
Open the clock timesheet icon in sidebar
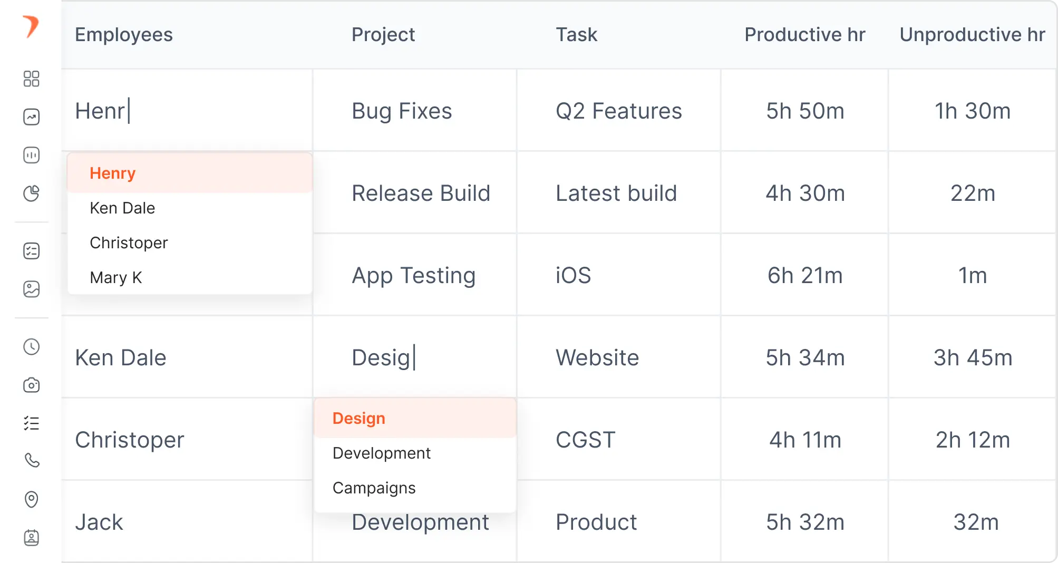pyautogui.click(x=32, y=347)
